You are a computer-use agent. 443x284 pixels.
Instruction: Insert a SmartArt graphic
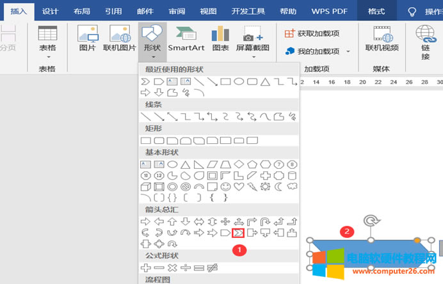point(186,38)
